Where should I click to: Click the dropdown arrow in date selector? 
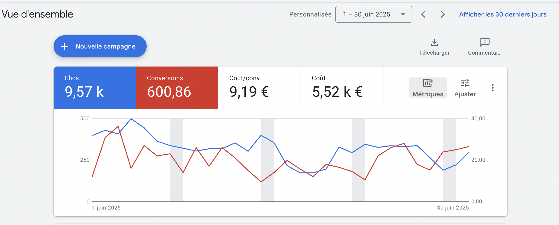403,14
